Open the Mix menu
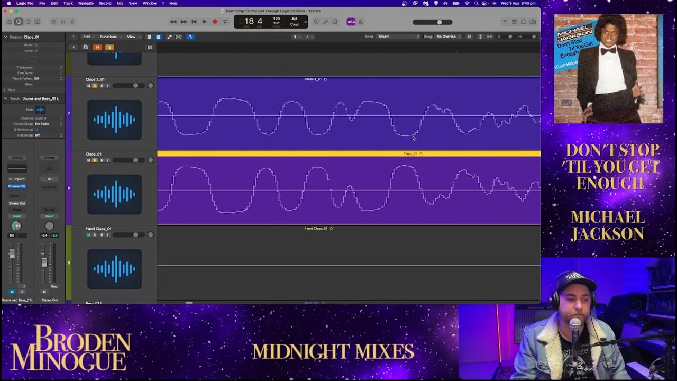The height and width of the screenshot is (381, 677). [120, 3]
